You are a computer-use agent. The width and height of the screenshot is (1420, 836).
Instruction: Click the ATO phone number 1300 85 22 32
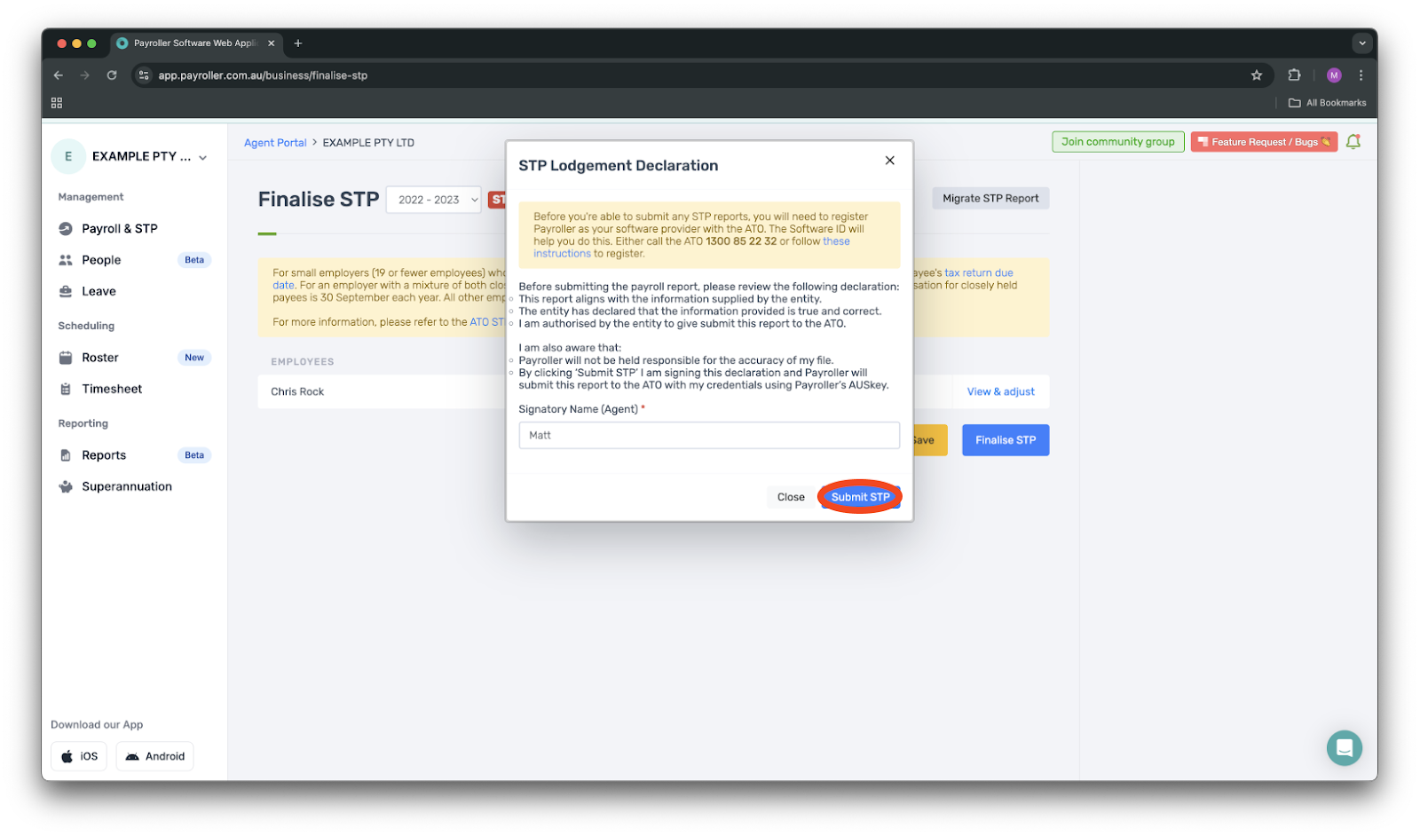point(741,241)
